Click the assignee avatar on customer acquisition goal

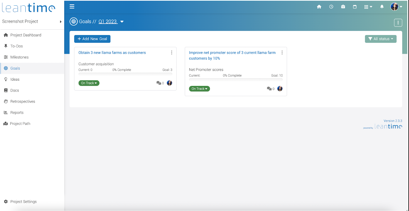(x=169, y=83)
